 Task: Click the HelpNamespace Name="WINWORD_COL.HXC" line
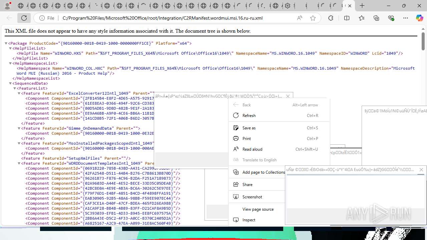coord(216,71)
